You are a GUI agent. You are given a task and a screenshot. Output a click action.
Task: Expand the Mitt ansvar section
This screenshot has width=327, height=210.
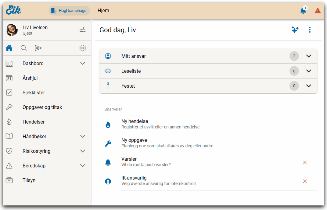(x=308, y=56)
